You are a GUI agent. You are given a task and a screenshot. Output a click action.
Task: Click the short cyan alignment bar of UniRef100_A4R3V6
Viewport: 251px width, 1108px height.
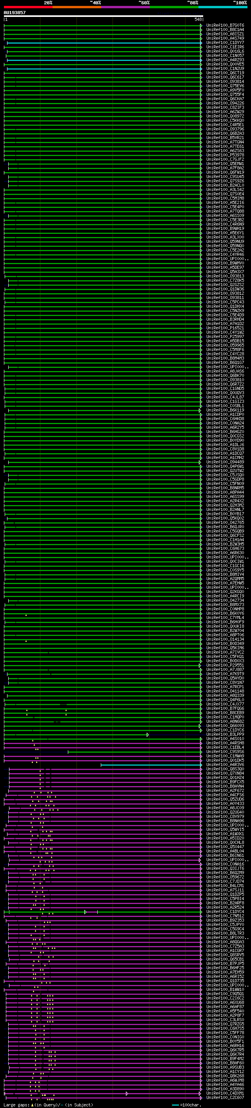[x=151, y=765]
